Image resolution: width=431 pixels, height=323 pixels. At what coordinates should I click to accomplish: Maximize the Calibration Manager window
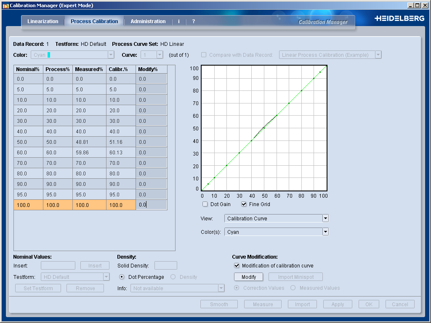pos(417,5)
